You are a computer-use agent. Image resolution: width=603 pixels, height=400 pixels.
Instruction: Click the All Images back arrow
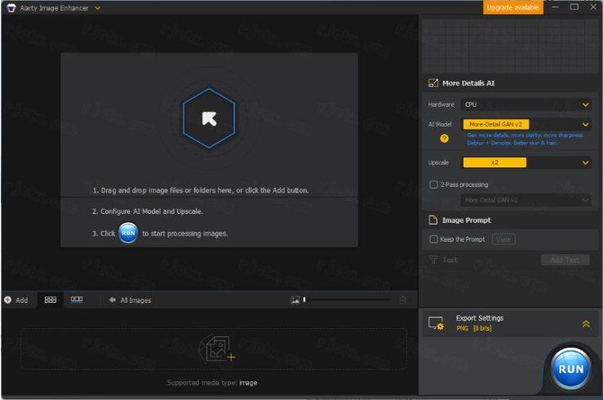[113, 300]
